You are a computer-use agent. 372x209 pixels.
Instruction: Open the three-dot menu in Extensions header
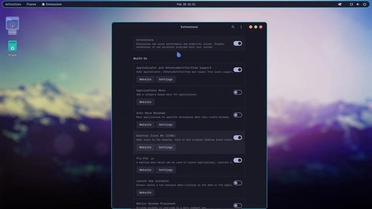coord(241,27)
